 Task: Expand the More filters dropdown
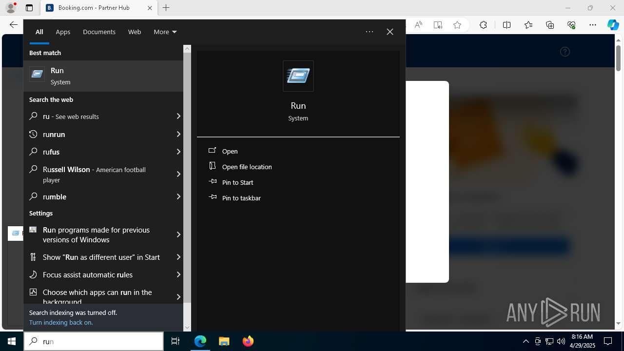(x=165, y=32)
